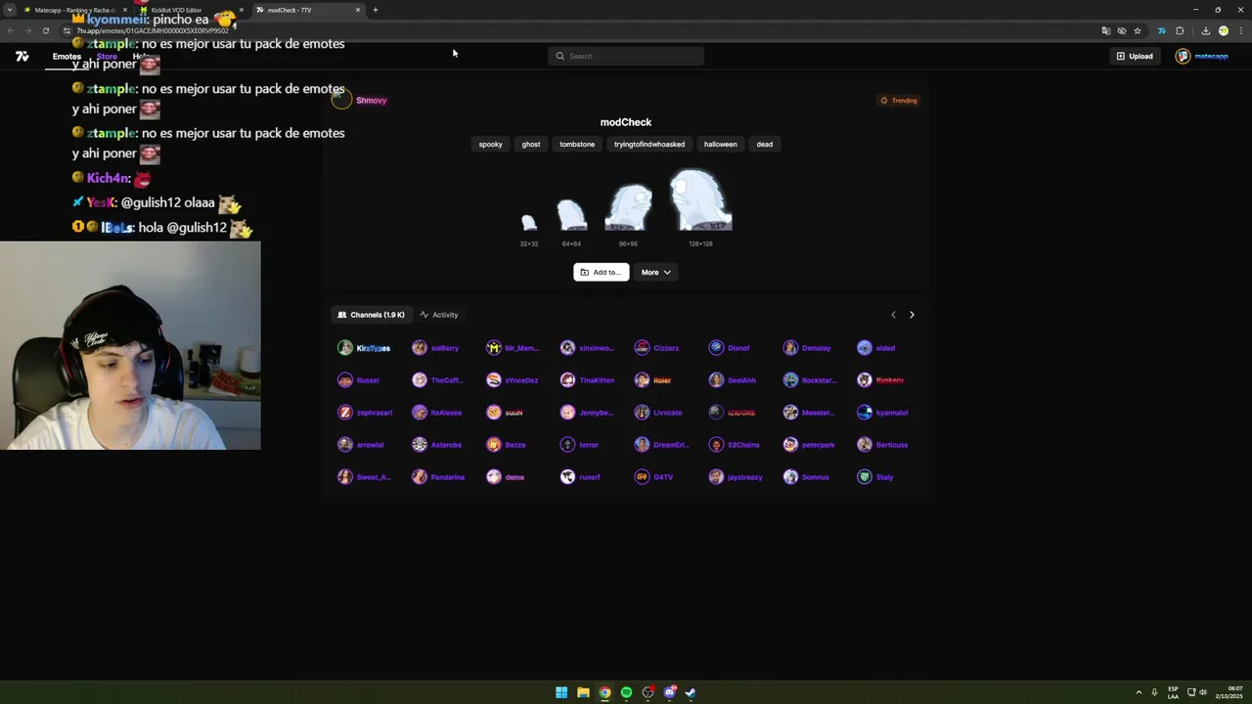The image size is (1252, 704).
Task: Switch to the Activity tab
Action: pos(439,315)
